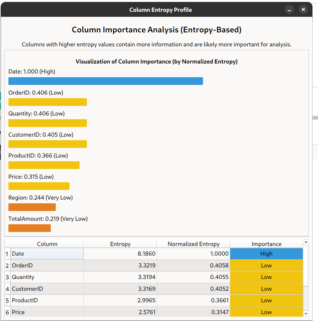The height and width of the screenshot is (321, 318).
Task: Click CustomerID normalized entropy 0.4052
Action: tap(193, 289)
